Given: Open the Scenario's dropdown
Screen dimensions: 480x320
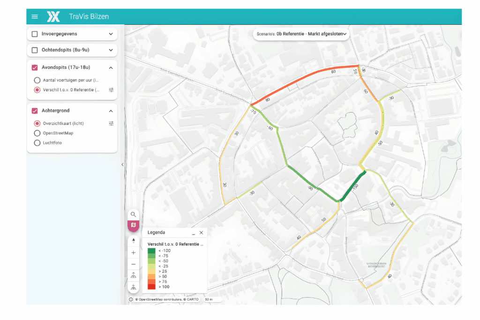Looking at the screenshot, I should (301, 34).
